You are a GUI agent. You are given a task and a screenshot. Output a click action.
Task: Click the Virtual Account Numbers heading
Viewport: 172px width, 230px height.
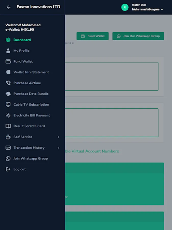tap(92, 151)
